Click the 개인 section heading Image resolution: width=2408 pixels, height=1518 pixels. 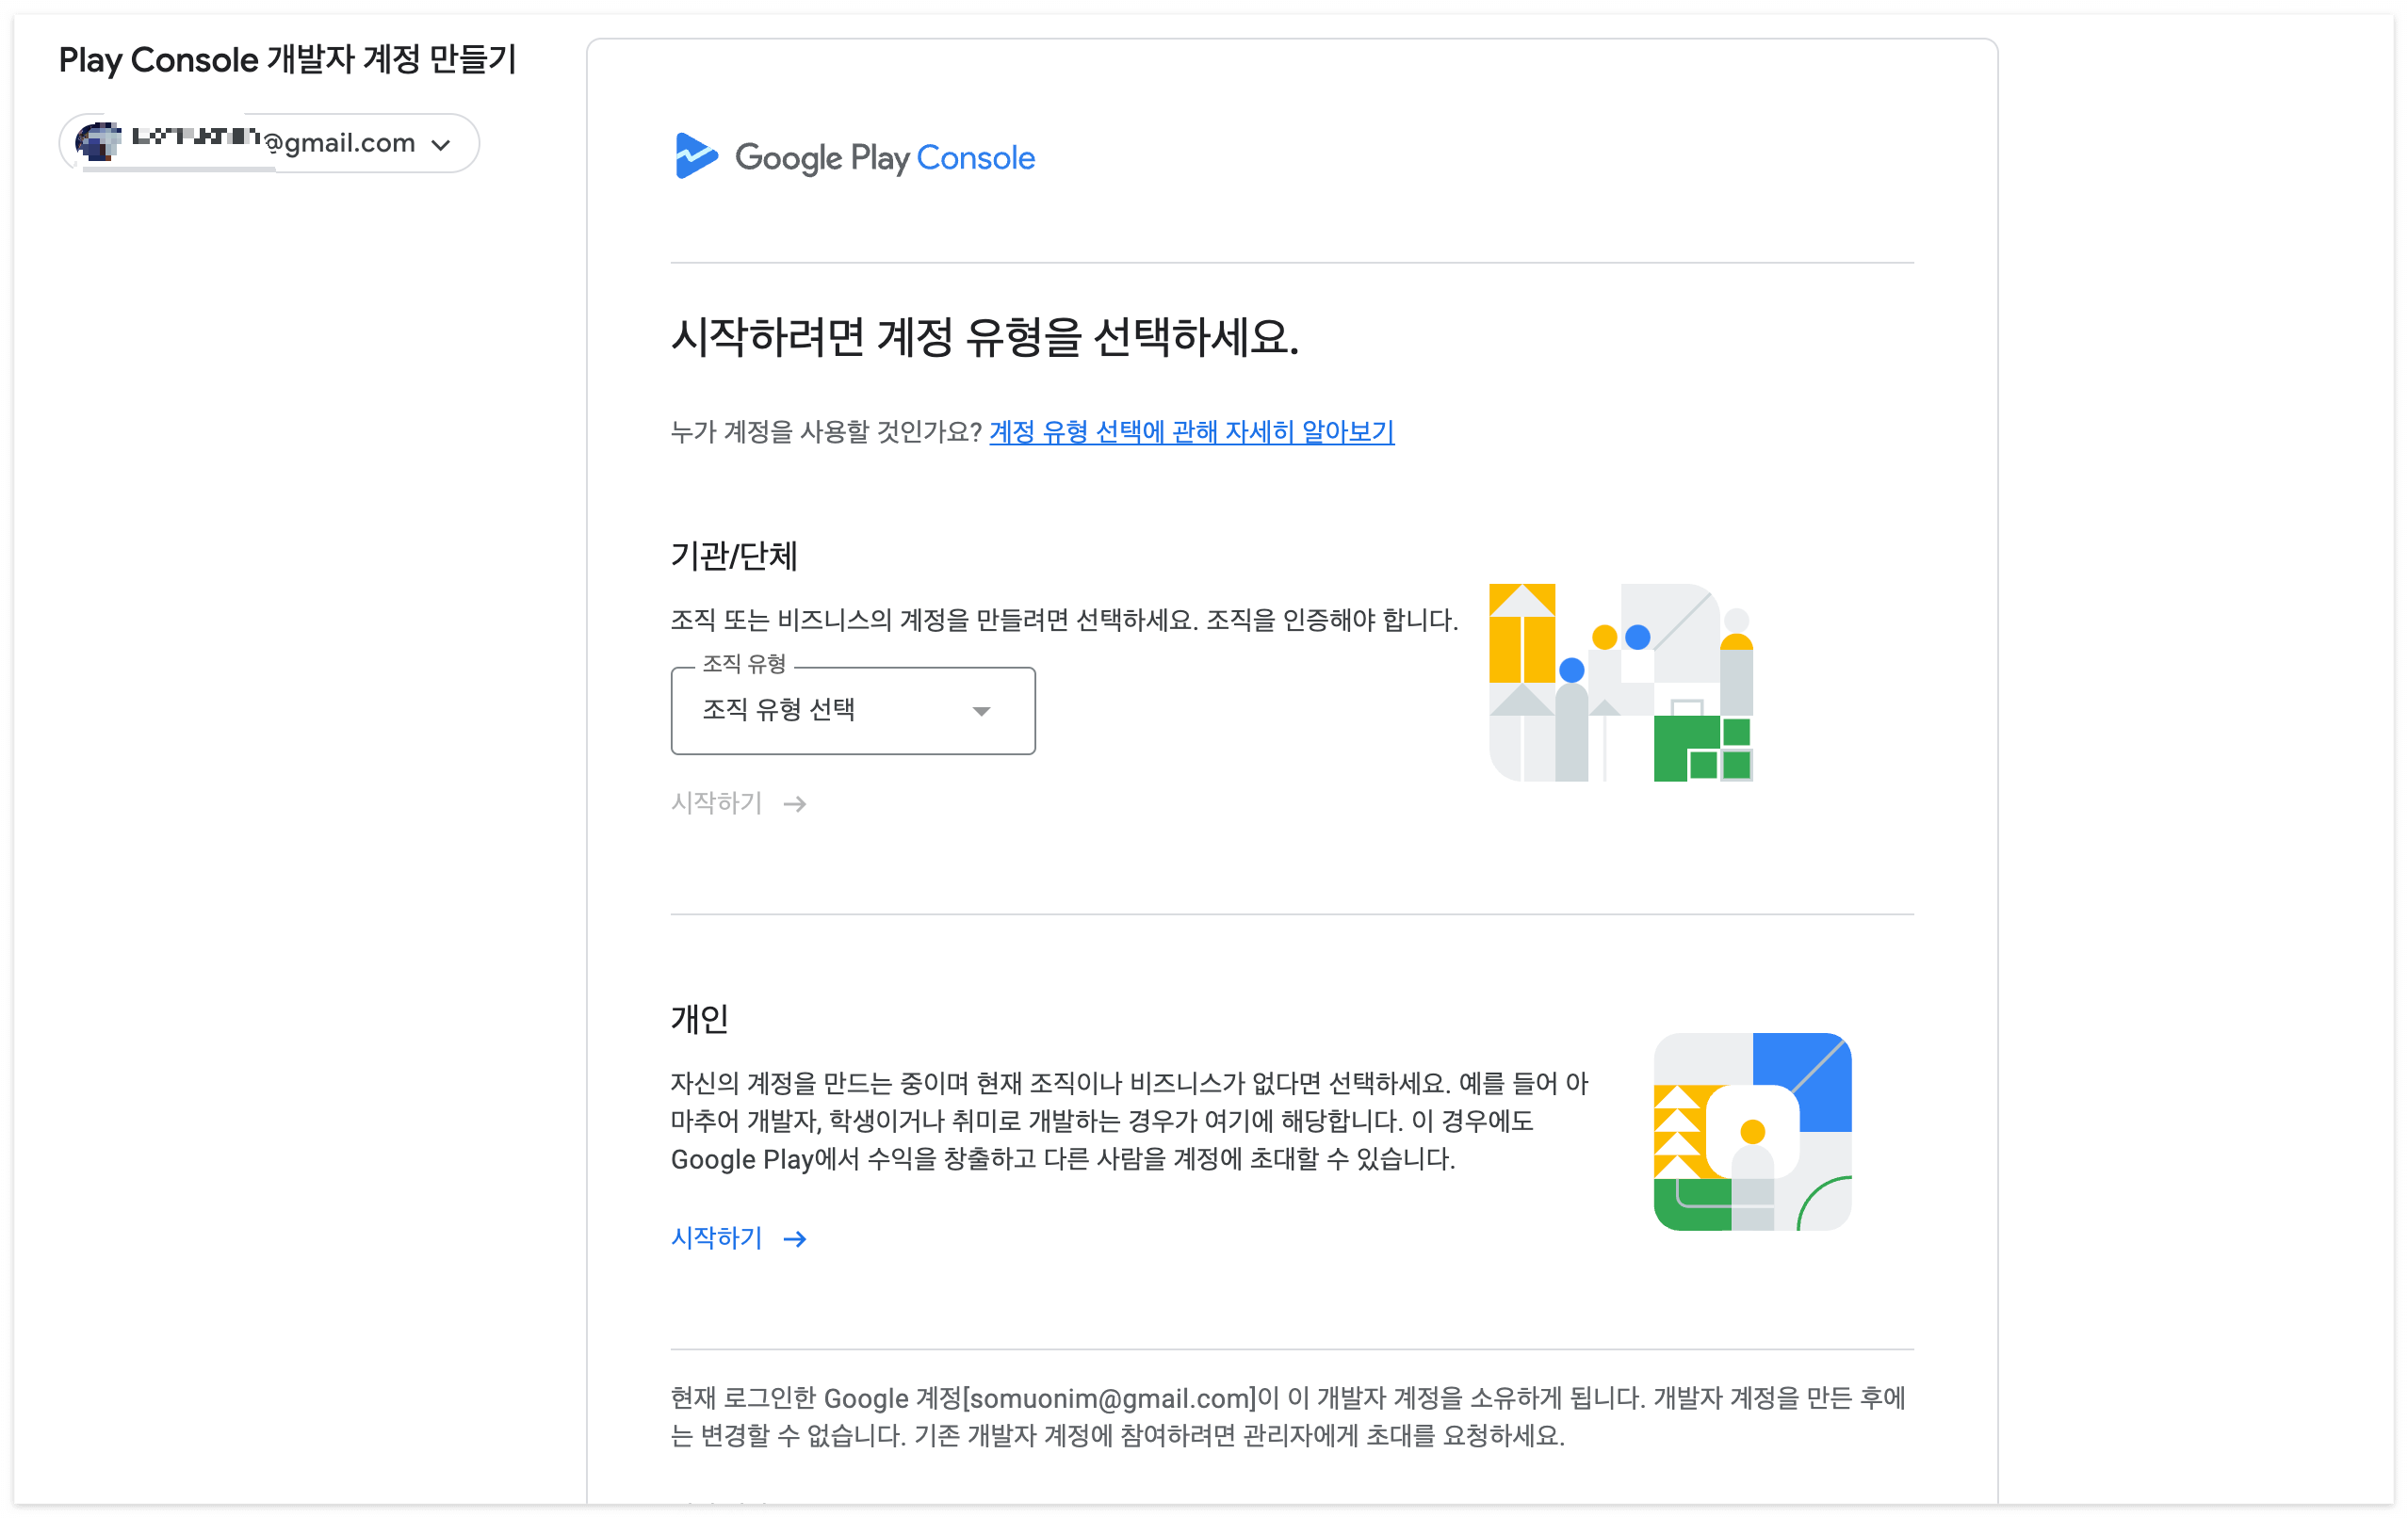pos(699,1018)
